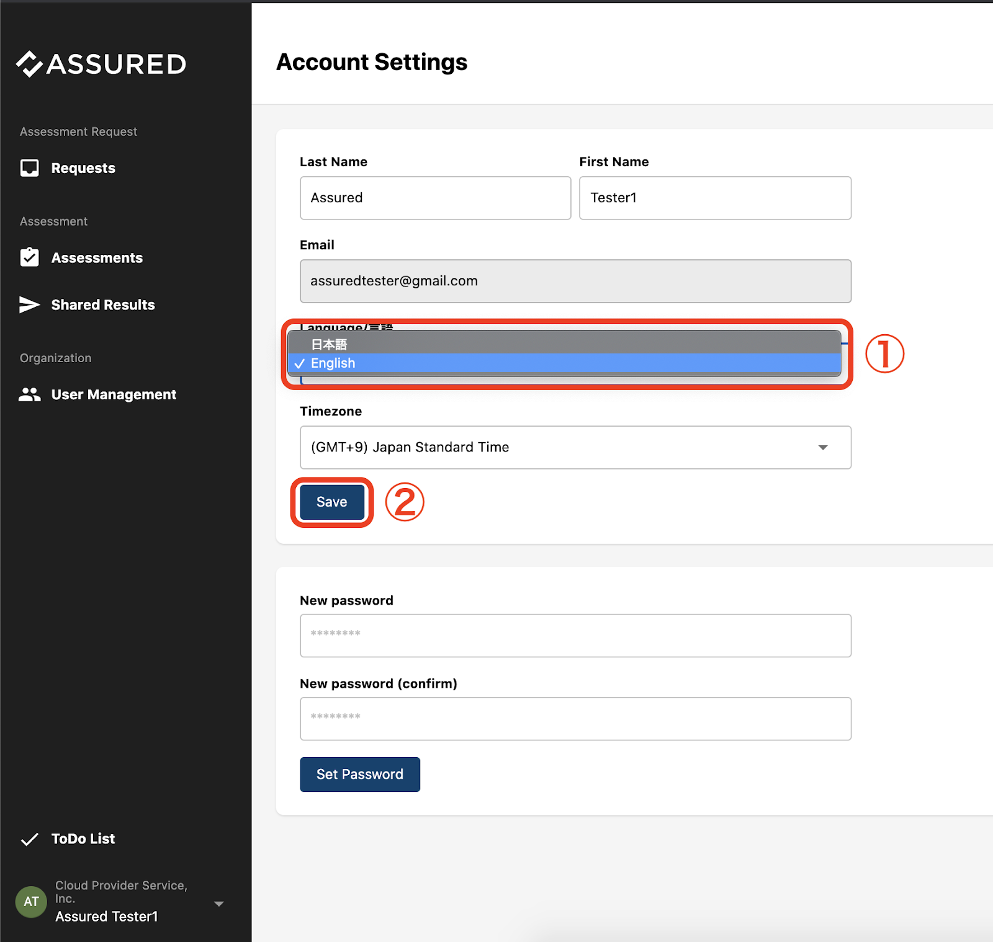Focus the First Name field
Screen dimensions: 993x942
(715, 198)
